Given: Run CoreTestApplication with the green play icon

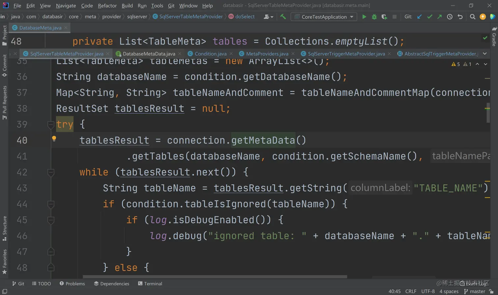Looking at the screenshot, I should [364, 17].
